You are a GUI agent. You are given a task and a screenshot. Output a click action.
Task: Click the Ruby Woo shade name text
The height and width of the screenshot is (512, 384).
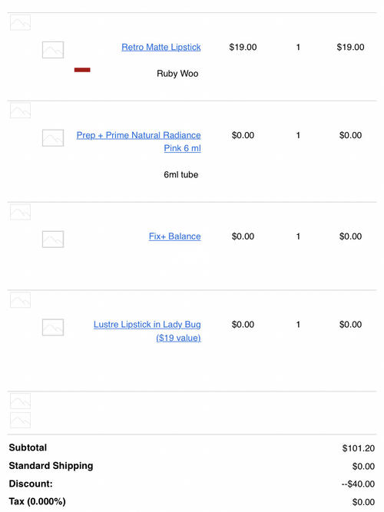click(x=177, y=74)
